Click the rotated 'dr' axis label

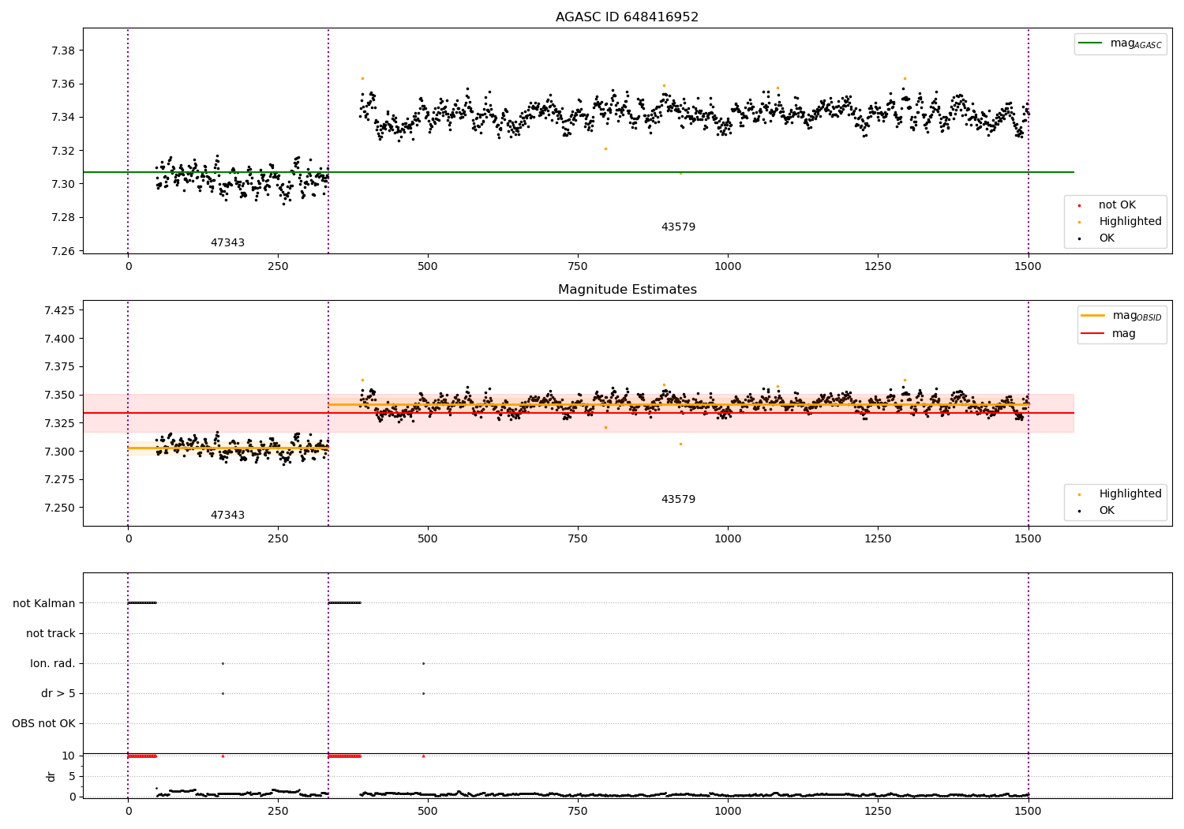coord(51,776)
